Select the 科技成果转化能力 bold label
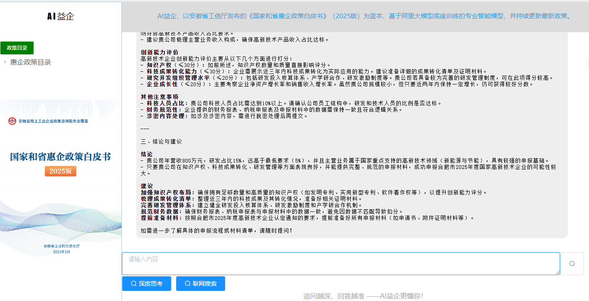The width and height of the screenshot is (589, 301). pyautogui.click(x=172, y=71)
